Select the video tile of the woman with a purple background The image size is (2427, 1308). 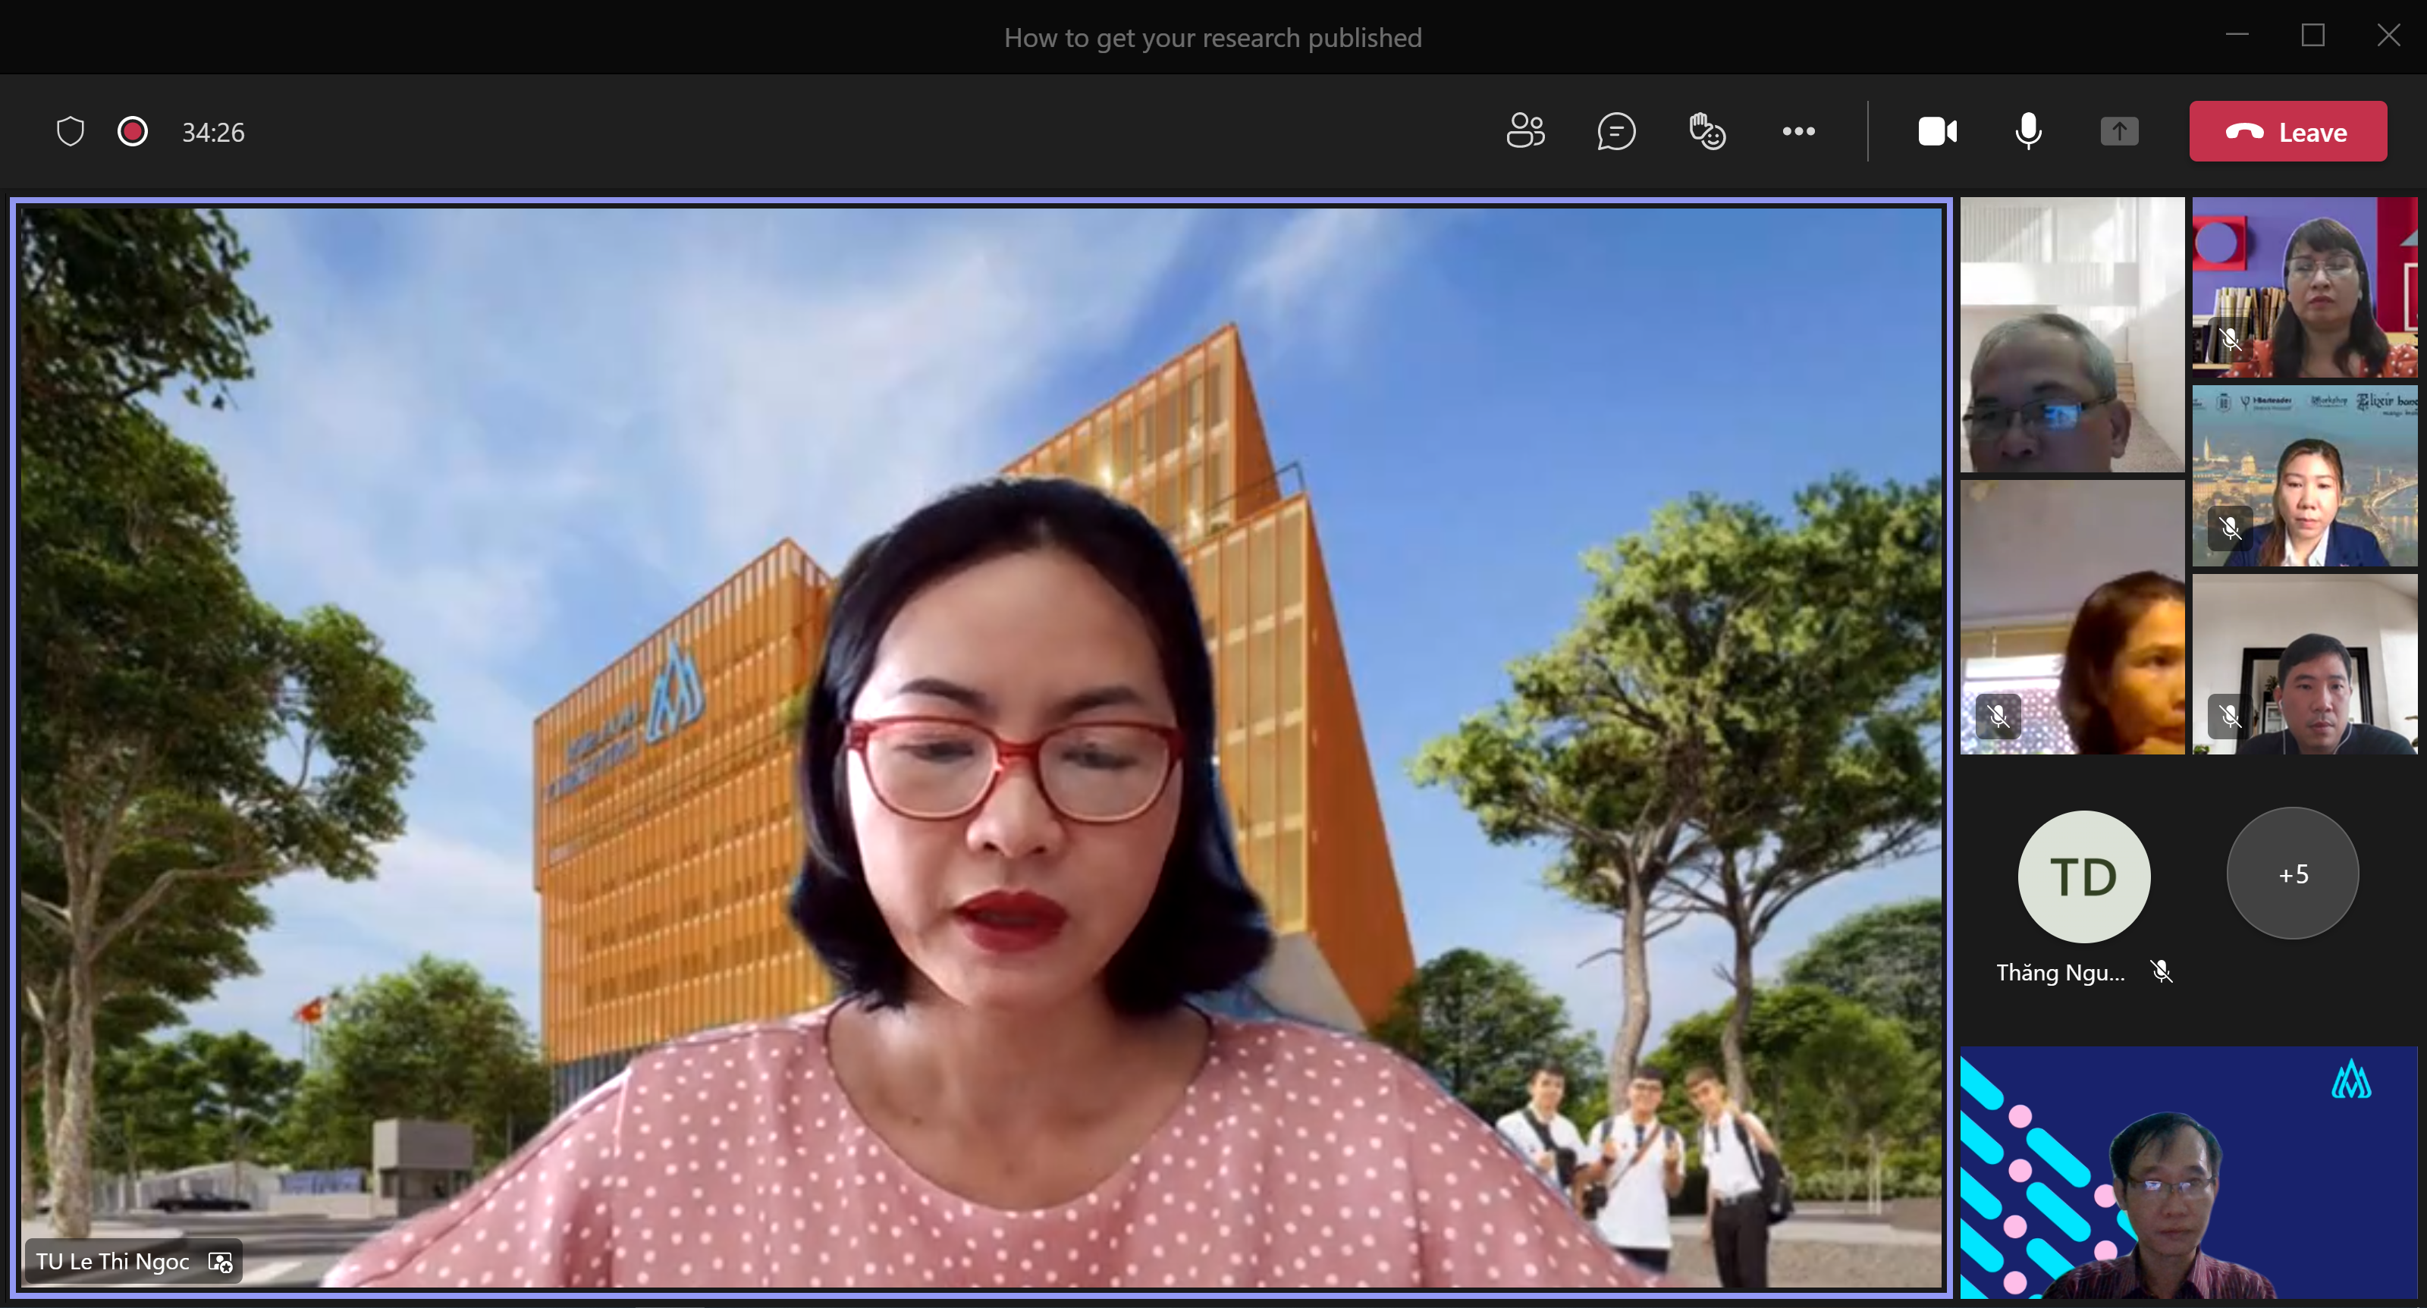tap(2303, 287)
